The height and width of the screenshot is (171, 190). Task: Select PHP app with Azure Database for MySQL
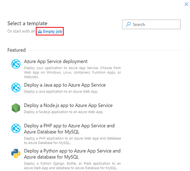(69, 129)
